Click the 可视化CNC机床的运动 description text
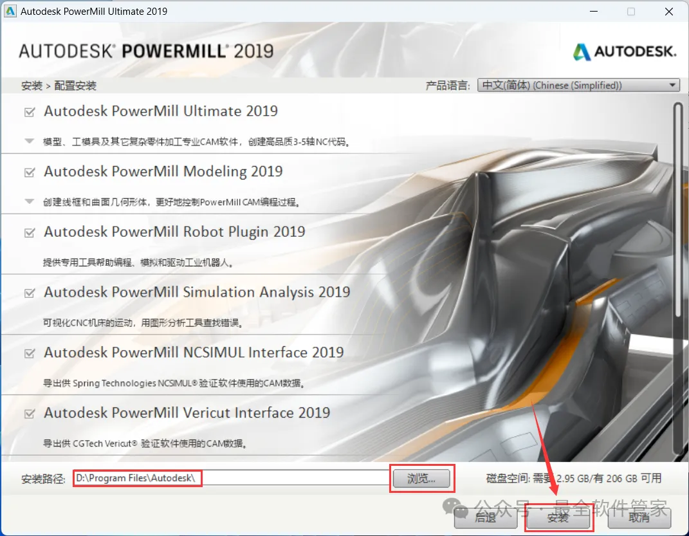The height and width of the screenshot is (536, 689). click(x=143, y=323)
